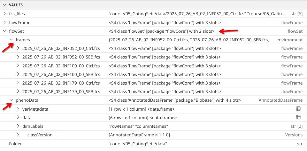The height and width of the screenshot is (151, 307).
Task: Open data frame viewer icon for varMetadata
Action: click(298, 109)
